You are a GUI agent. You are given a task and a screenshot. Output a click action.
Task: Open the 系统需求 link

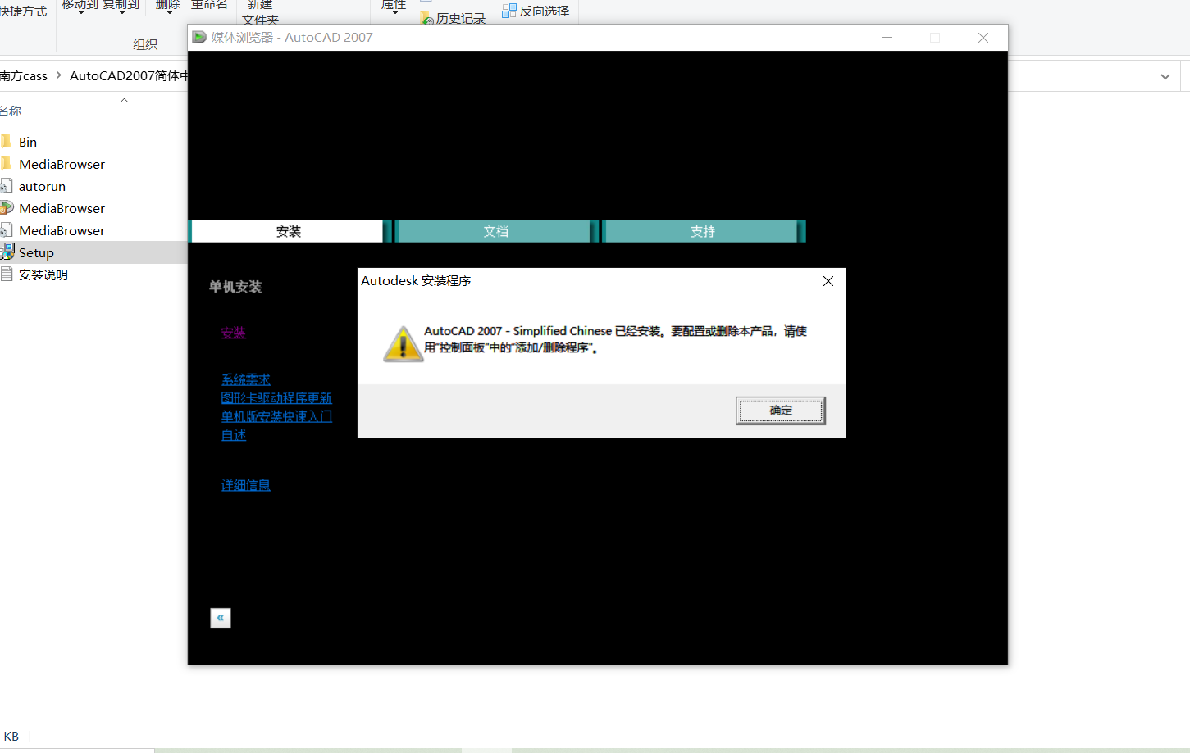(x=246, y=379)
